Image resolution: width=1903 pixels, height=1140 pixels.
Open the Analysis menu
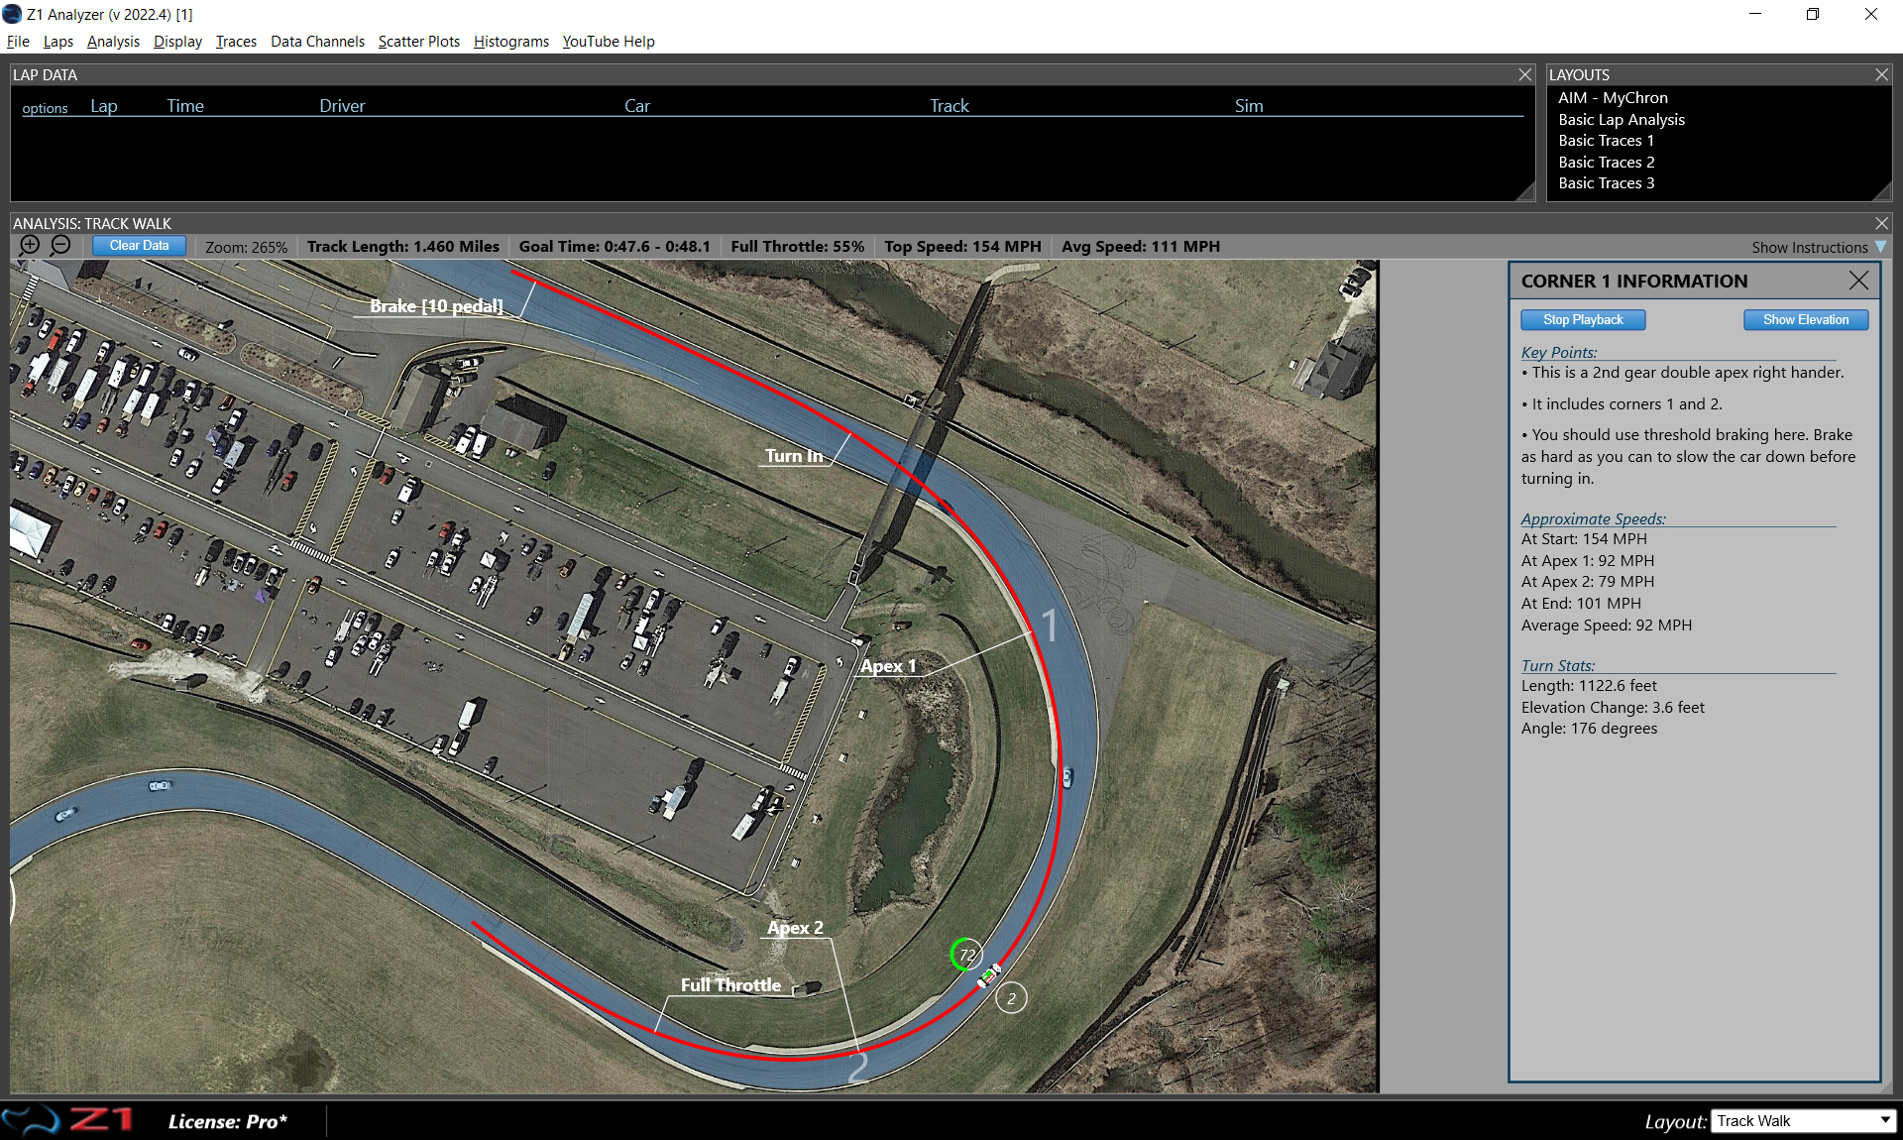coord(113,42)
